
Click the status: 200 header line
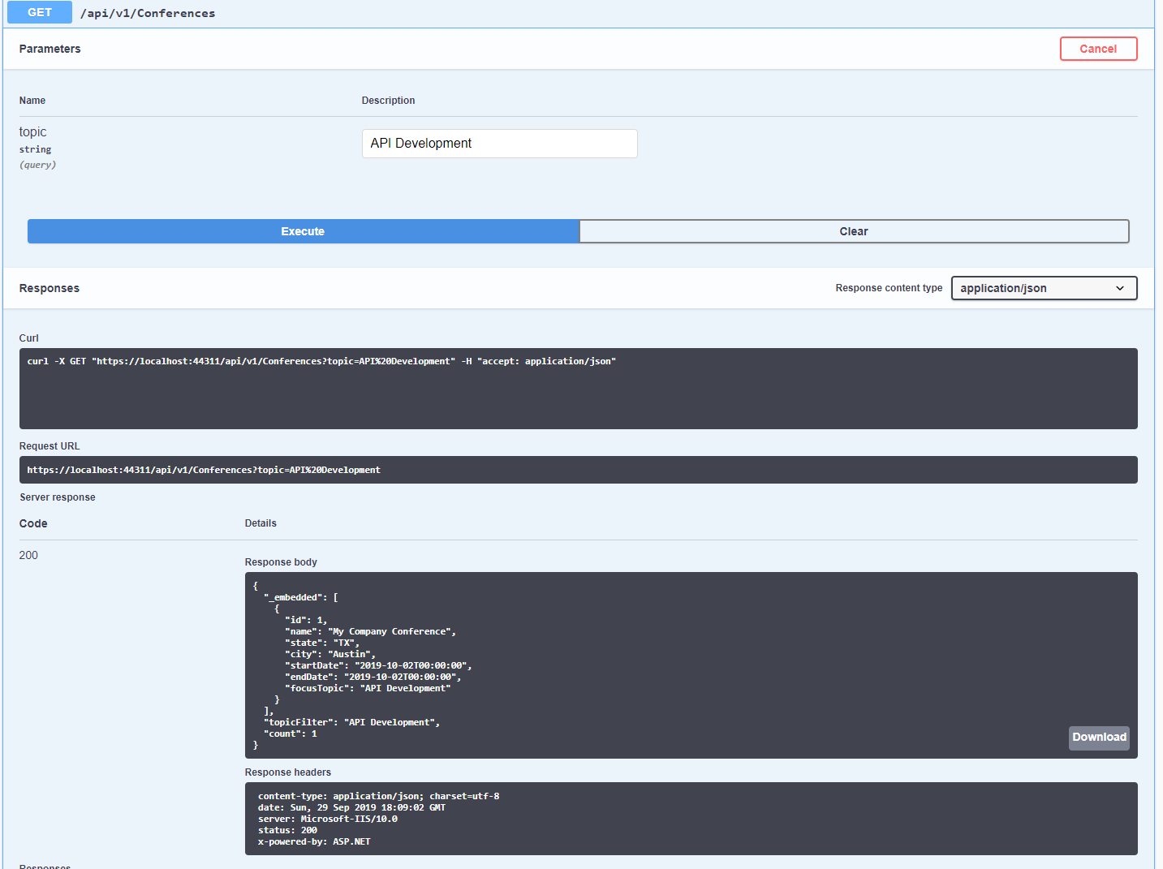(287, 830)
